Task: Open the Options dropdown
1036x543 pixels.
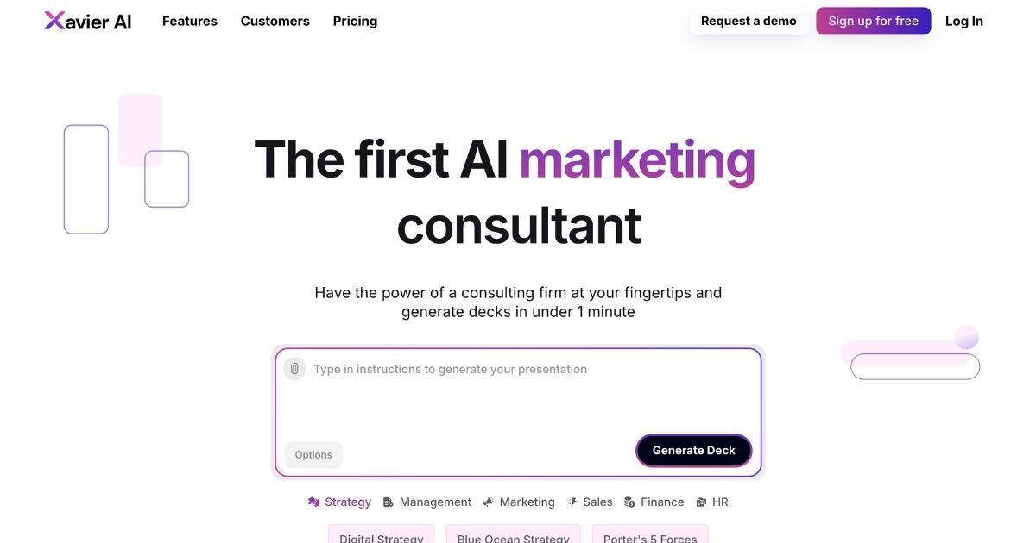Action: tap(313, 455)
